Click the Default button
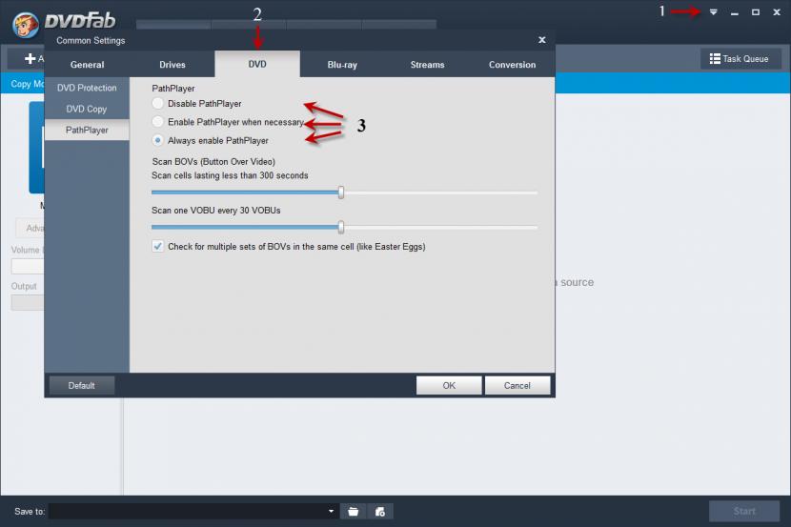The height and width of the screenshot is (527, 791). coord(82,385)
